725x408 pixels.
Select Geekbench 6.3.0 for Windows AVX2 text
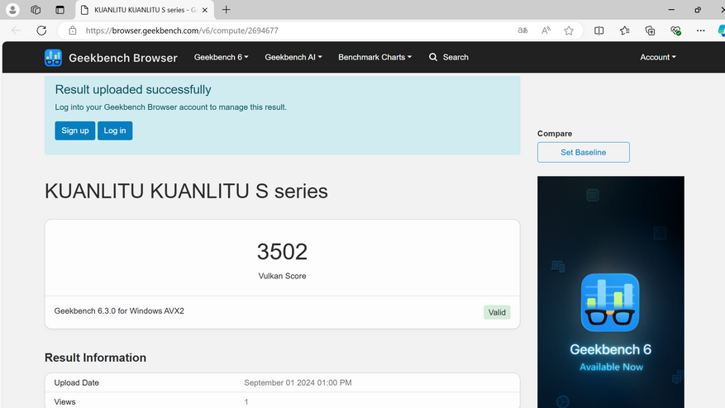pyautogui.click(x=119, y=311)
